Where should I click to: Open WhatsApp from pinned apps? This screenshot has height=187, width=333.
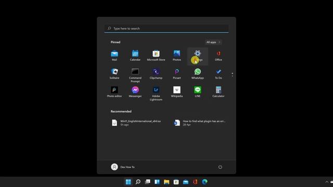click(x=198, y=74)
